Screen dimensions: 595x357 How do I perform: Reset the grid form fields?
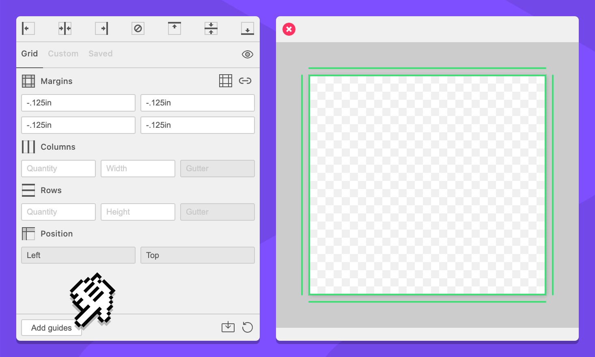click(248, 327)
